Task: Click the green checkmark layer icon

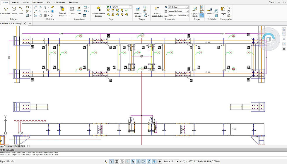Action: pos(126,11)
